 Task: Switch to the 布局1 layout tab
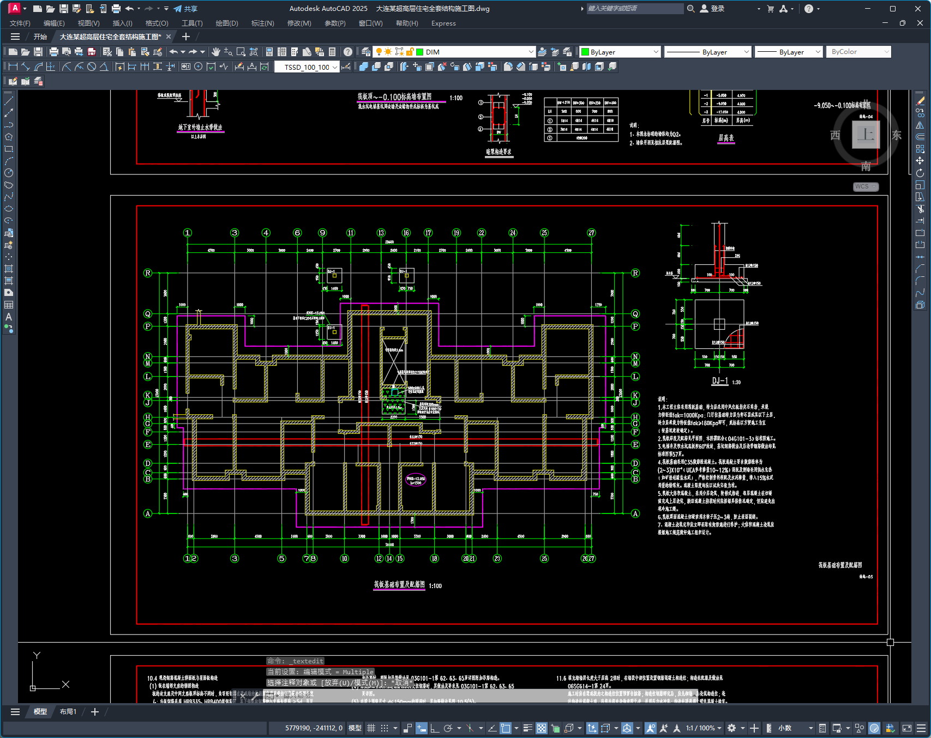click(68, 712)
